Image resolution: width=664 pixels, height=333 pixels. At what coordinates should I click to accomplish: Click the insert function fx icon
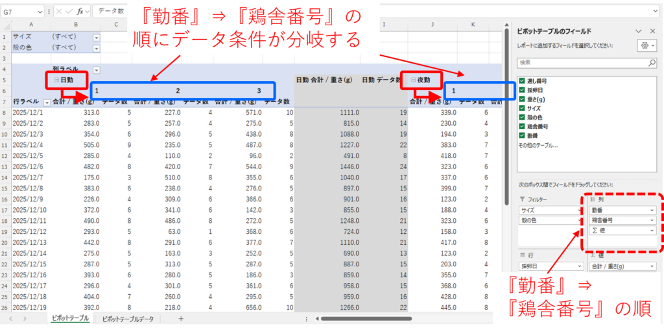click(x=80, y=12)
